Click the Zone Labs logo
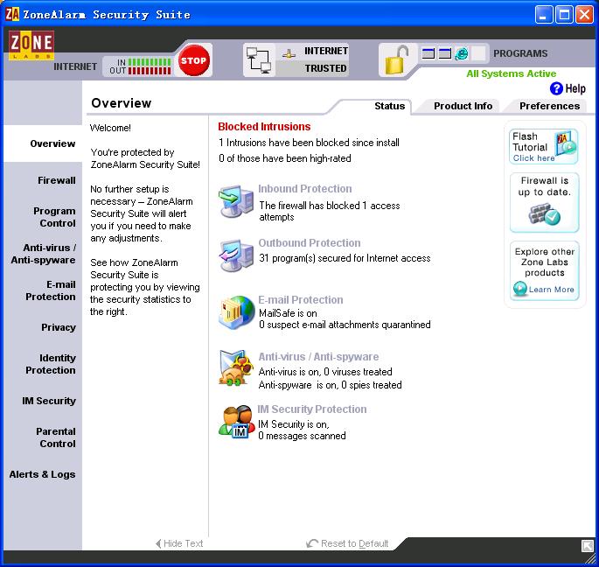Image resolution: width=599 pixels, height=567 pixels. pos(31,45)
